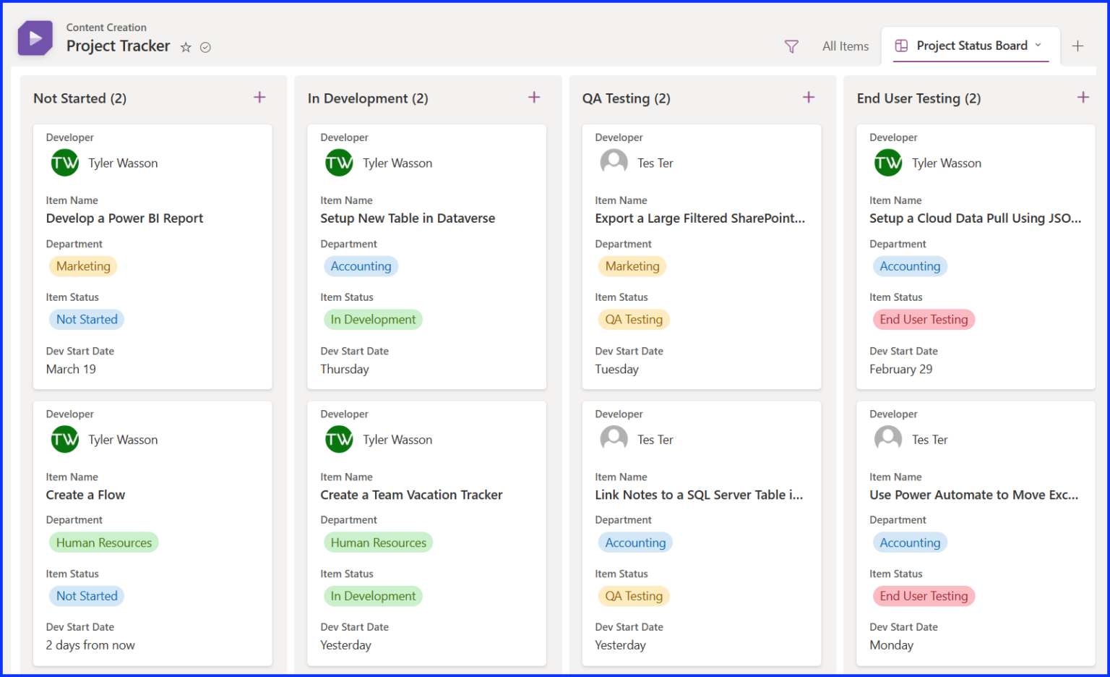Click the plus icon in In Development column
The width and height of the screenshot is (1110, 677).
tap(534, 96)
